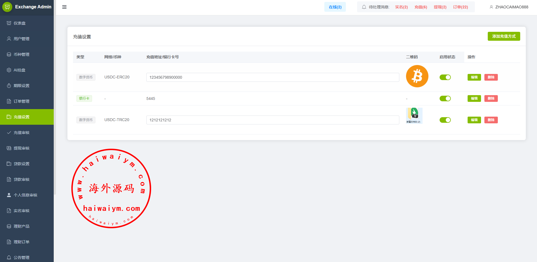Click the USDC-ERC20 address input field
This screenshot has height=262, width=537.
[x=273, y=77]
